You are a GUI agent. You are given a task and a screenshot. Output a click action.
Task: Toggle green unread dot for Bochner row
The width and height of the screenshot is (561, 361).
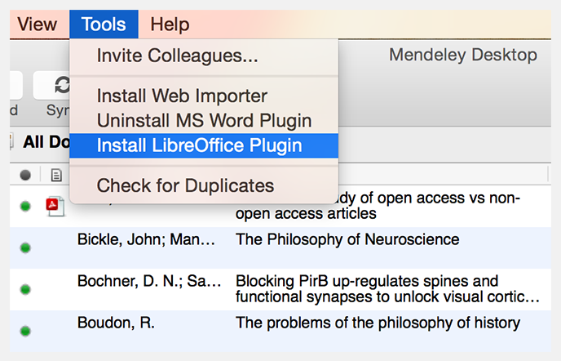point(25,289)
